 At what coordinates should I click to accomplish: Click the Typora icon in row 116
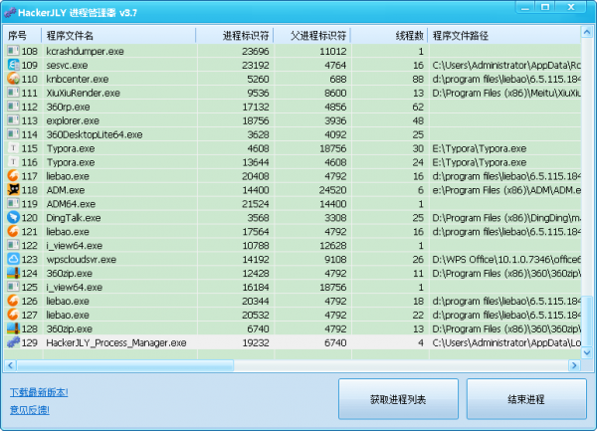pyautogui.click(x=13, y=162)
